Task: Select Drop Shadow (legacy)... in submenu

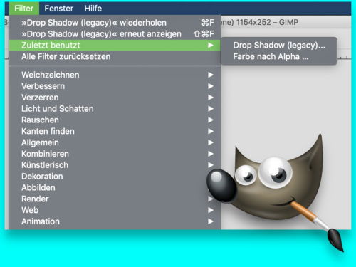Action: pos(279,46)
